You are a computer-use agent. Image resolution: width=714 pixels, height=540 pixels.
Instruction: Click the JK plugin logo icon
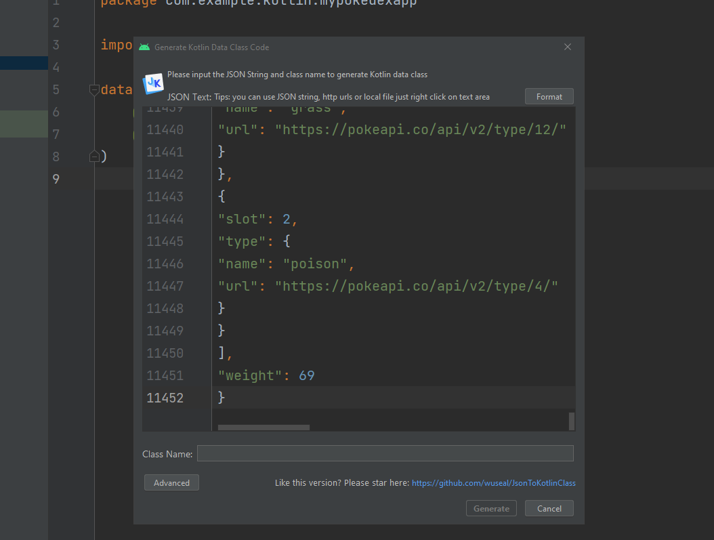153,83
